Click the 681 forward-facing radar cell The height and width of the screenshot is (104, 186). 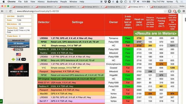coord(161,86)
